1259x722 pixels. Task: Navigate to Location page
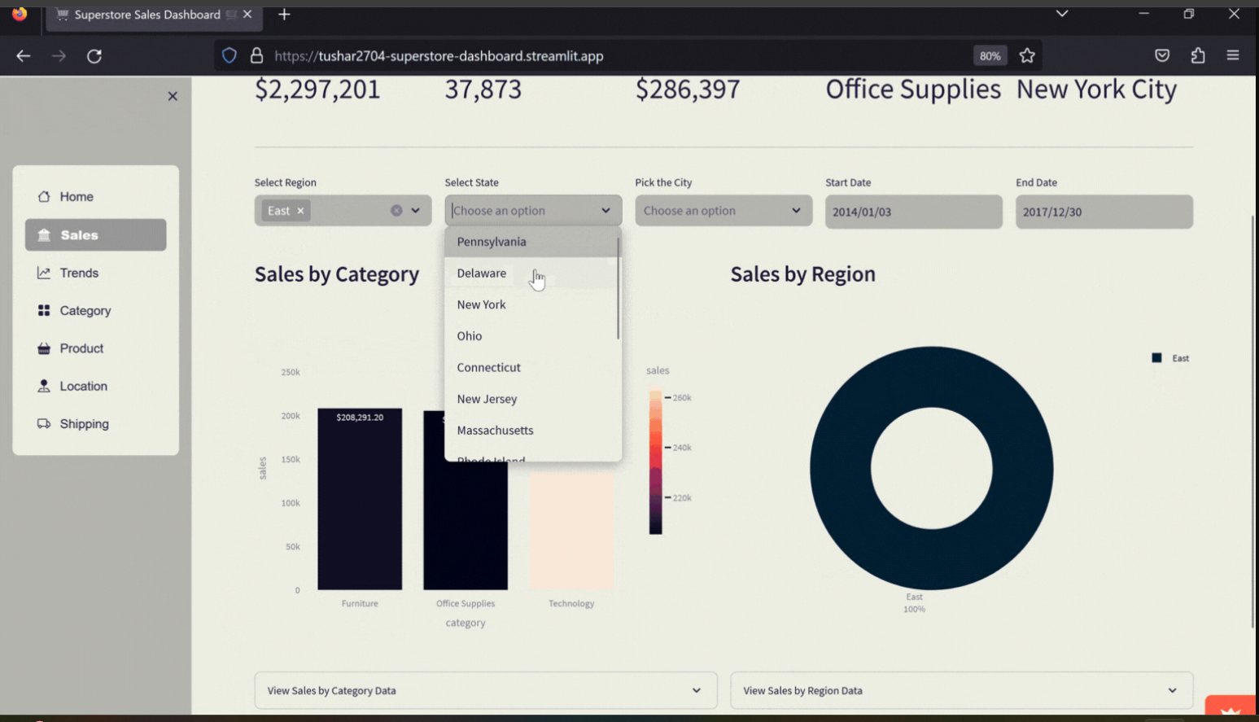[95, 386]
